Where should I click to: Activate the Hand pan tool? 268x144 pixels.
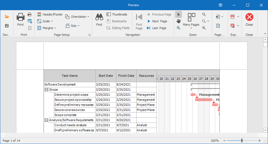tap(179, 21)
